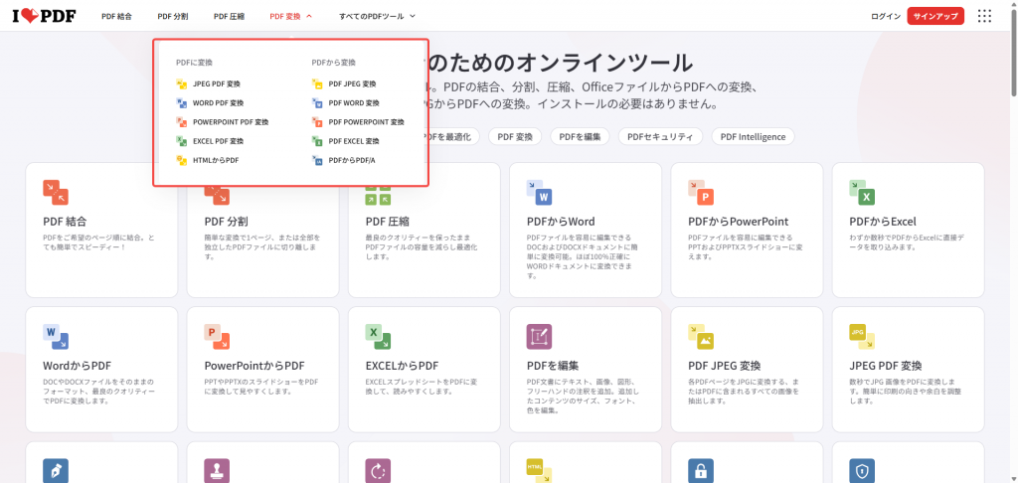This screenshot has width=1018, height=483.
Task: Click the PDF 結合 card icon
Action: click(56, 192)
